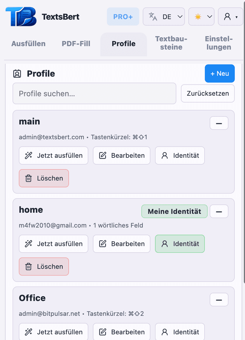Switch to the Textbausteine tab
The image size is (245, 340).
[x=171, y=44]
